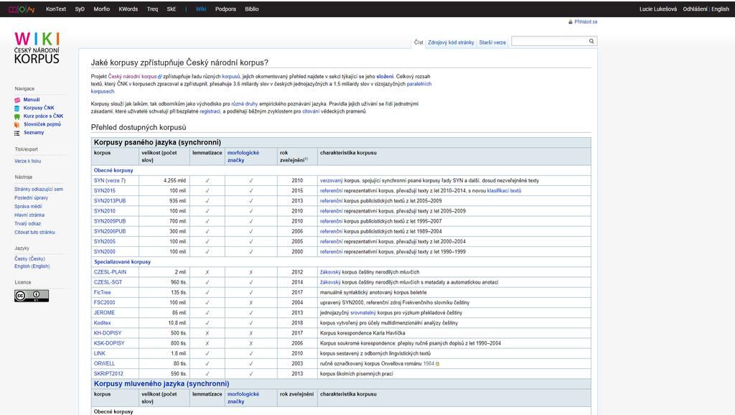The width and height of the screenshot is (735, 415).
Task: Open KonText in the top navigation
Action: pyautogui.click(x=56, y=9)
